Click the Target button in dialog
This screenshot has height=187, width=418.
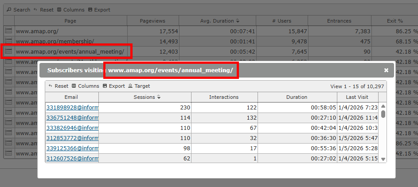click(139, 86)
